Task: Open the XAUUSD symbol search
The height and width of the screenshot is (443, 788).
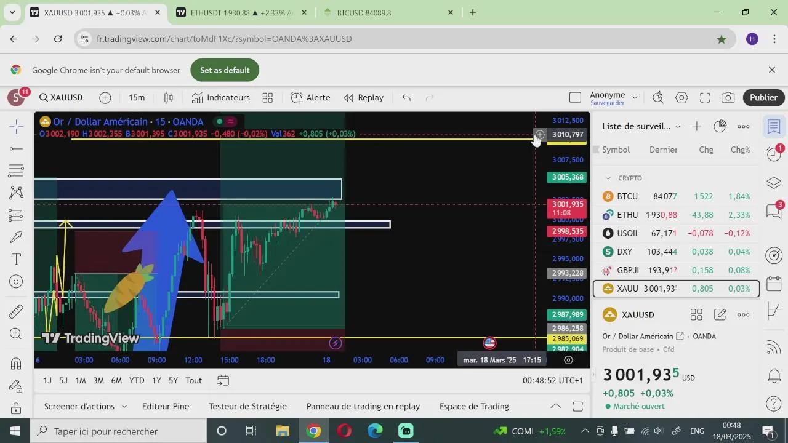Action: pos(61,98)
